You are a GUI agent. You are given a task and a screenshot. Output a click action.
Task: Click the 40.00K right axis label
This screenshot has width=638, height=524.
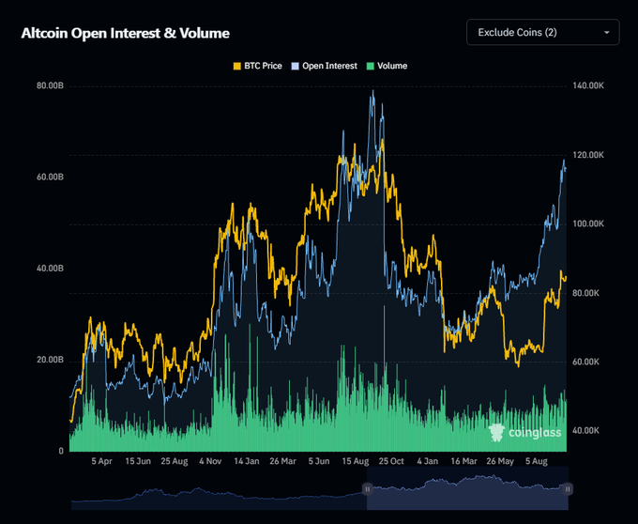(585, 431)
